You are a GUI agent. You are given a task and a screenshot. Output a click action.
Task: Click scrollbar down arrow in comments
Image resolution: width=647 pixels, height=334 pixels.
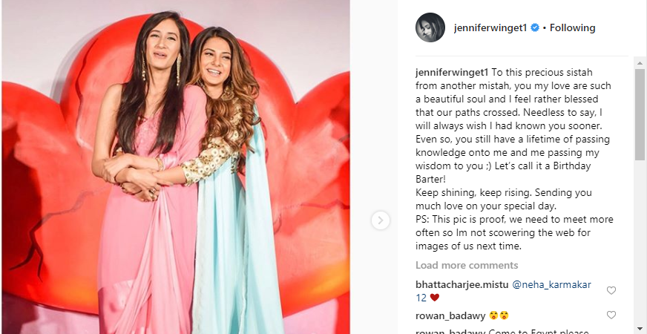pos(640,330)
